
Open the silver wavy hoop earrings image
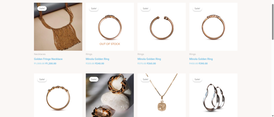point(213,95)
